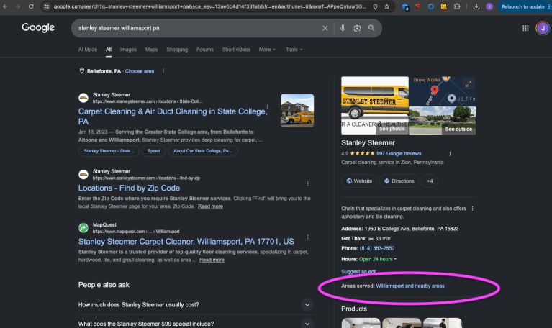Switch to the Shopping tab
This screenshot has width=552, height=328.
(x=177, y=50)
